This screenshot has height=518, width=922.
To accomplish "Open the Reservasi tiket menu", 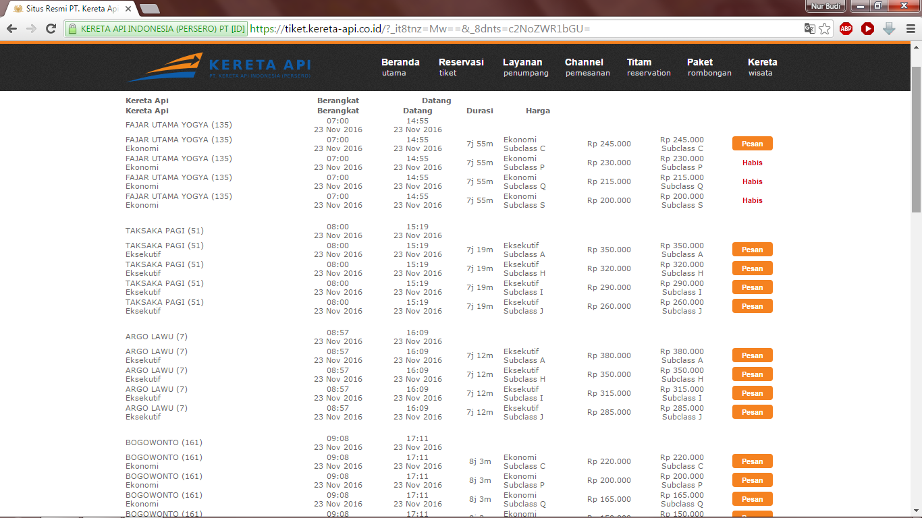I will coord(461,67).
